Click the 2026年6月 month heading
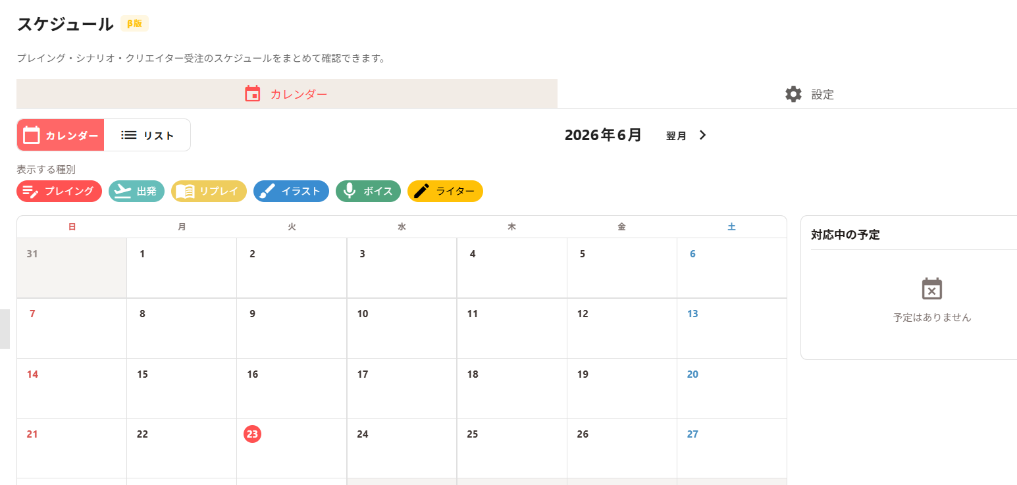Screen dimensions: 1017x485 (603, 135)
